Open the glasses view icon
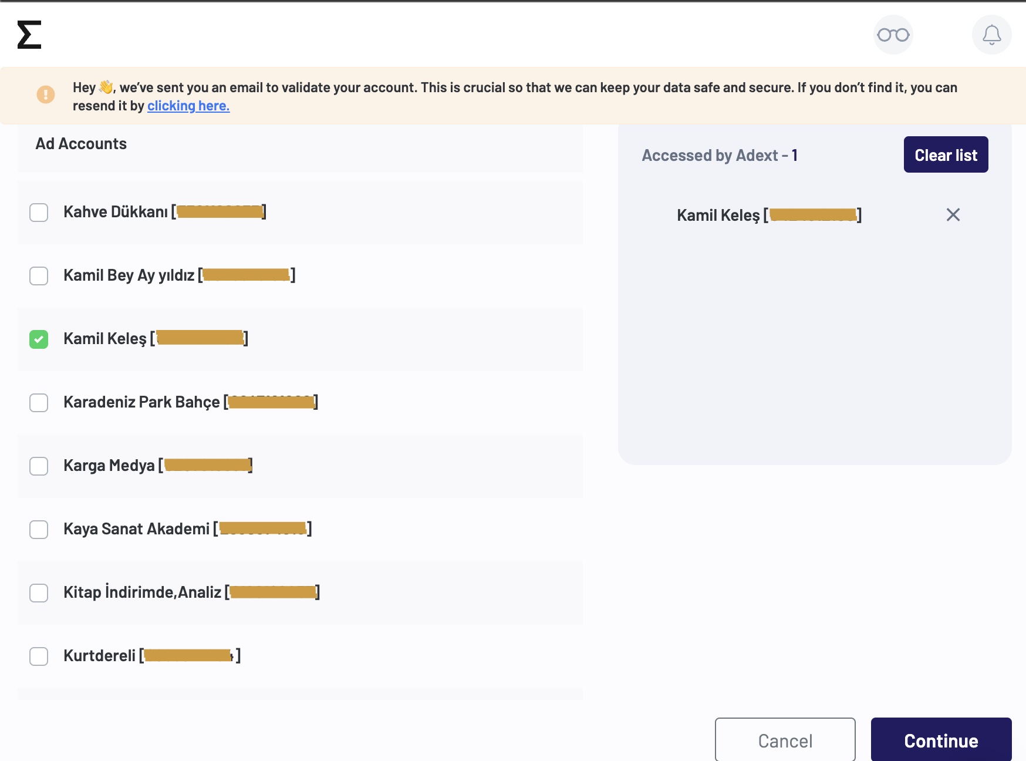 [893, 35]
